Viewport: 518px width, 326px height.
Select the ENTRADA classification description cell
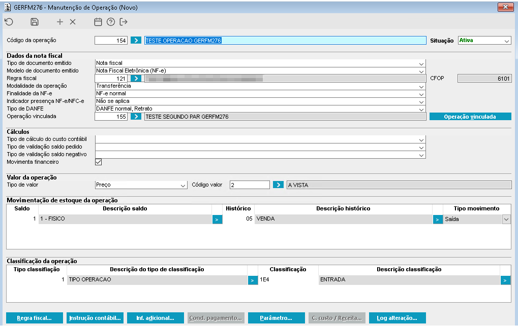click(x=409, y=280)
